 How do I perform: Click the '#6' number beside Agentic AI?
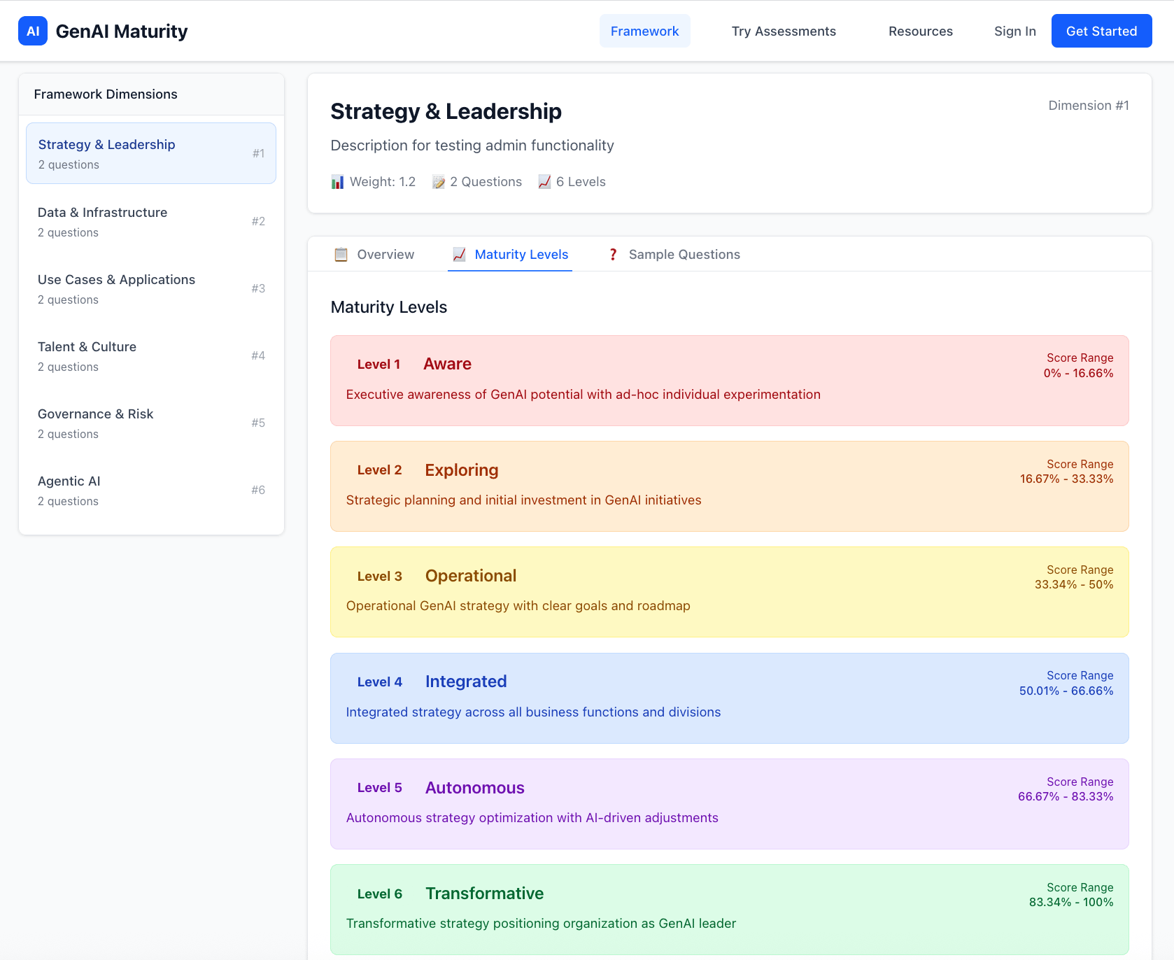click(x=258, y=490)
